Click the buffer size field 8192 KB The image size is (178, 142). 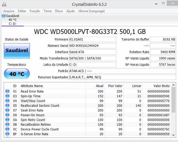click(x=163, y=39)
